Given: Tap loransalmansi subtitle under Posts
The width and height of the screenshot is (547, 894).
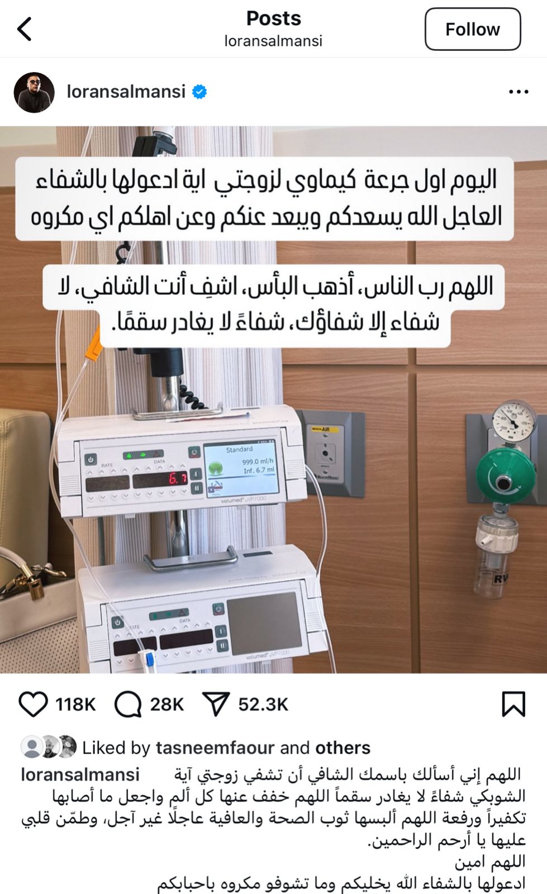Looking at the screenshot, I should pos(273,41).
